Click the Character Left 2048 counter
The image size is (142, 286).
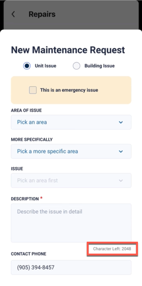[112, 249]
